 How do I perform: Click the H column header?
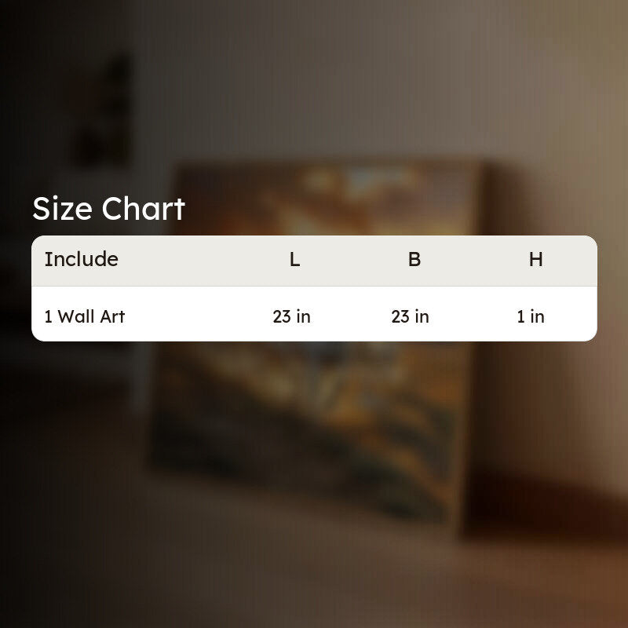coord(535,260)
